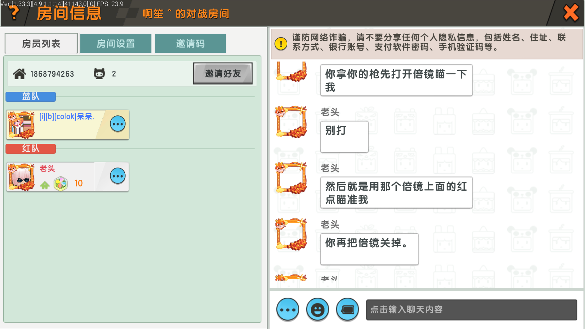Click the chat input field 点击输入聊天内容

471,310
